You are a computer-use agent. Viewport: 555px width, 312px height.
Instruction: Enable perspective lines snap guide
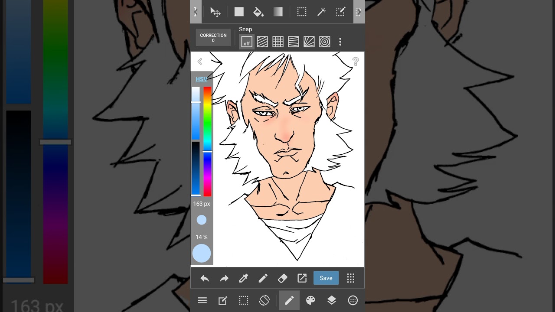(x=294, y=42)
